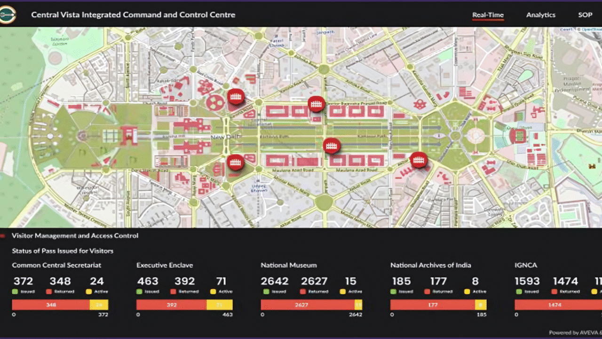Screen dimensions: 602x339
Task: Click the large 15 active count
Action: 350,281
